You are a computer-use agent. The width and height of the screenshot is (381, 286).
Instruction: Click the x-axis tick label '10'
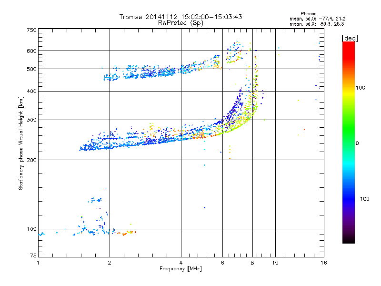click(x=275, y=263)
